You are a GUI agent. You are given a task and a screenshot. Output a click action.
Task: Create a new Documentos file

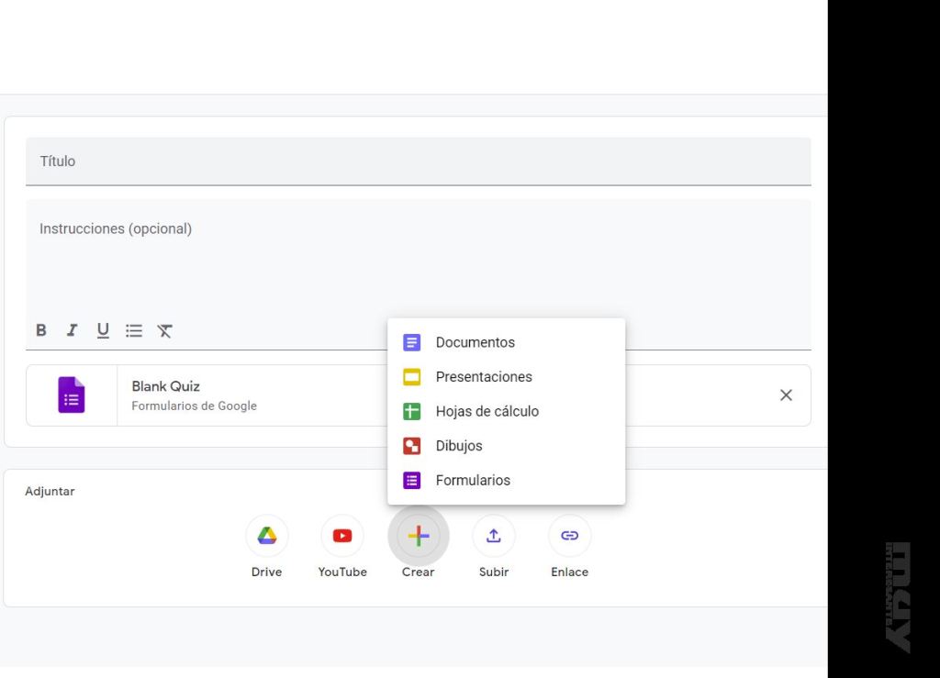point(507,342)
